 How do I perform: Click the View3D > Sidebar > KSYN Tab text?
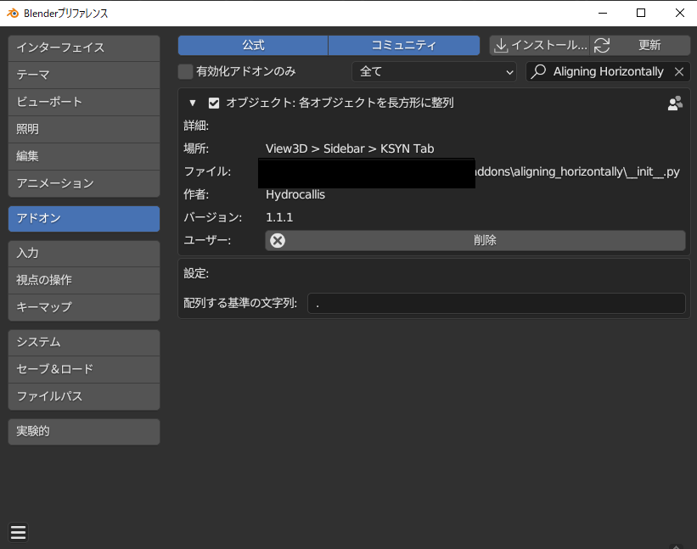click(350, 148)
